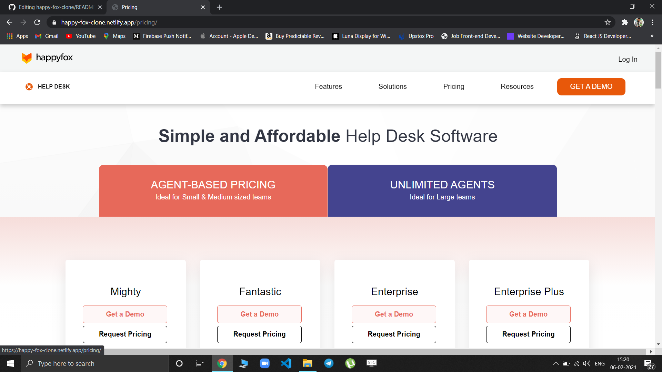
Task: Open Cortana from the taskbar
Action: 179,363
